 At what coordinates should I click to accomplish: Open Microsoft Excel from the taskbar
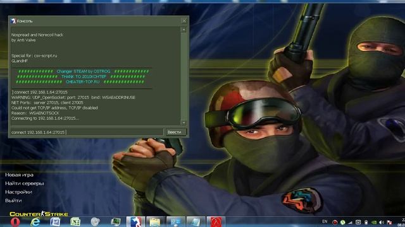[x=75, y=222]
